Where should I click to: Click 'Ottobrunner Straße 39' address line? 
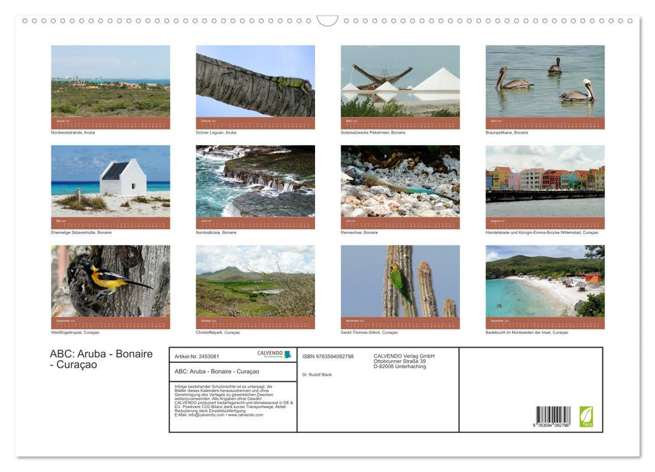click(x=400, y=361)
